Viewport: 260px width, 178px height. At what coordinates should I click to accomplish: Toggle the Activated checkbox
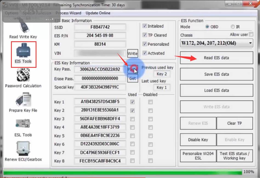coord(145,53)
